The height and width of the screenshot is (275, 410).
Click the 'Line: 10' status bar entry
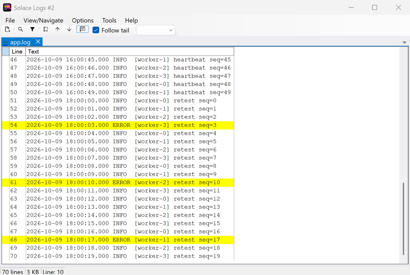click(53, 272)
